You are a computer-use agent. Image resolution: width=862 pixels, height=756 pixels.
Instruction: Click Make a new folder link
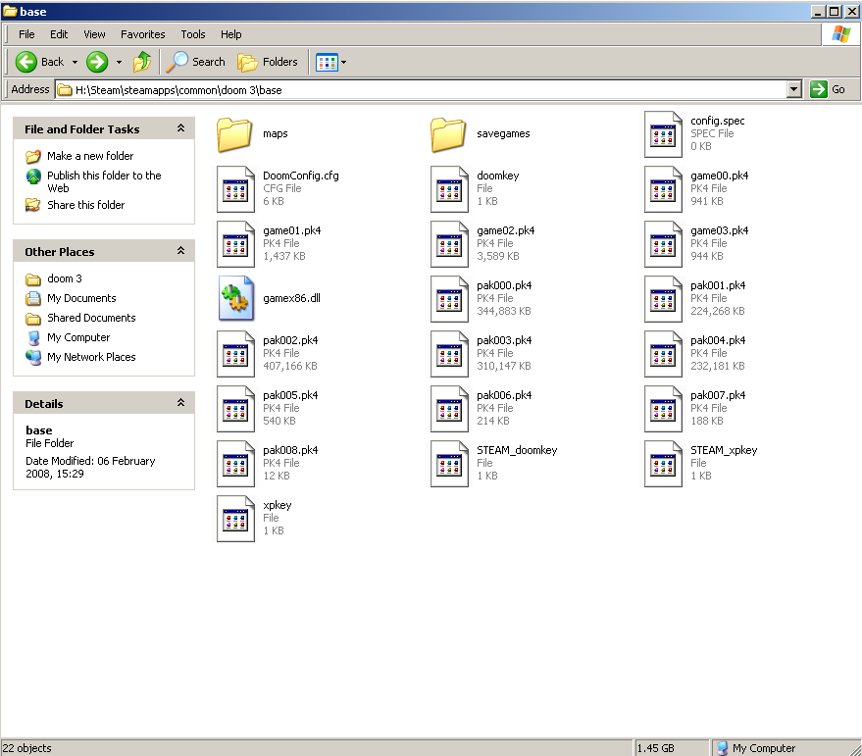[90, 156]
